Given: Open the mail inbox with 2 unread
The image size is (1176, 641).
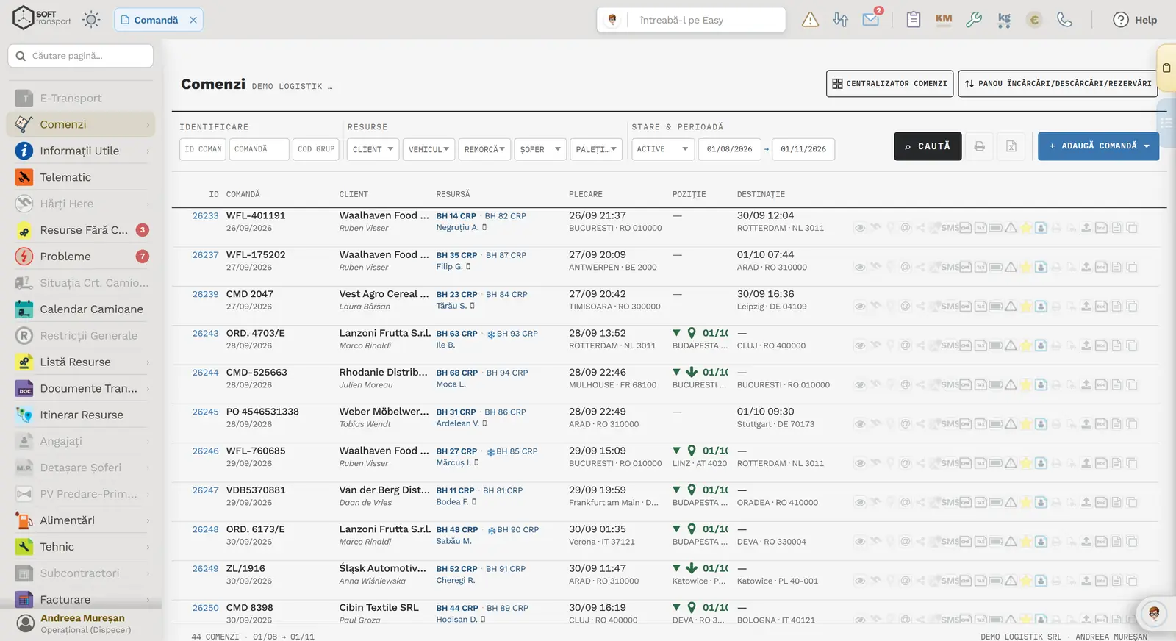Looking at the screenshot, I should point(871,20).
